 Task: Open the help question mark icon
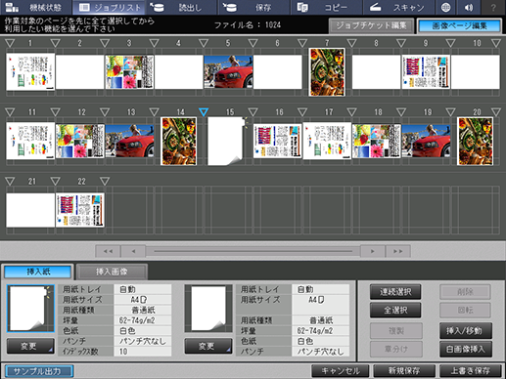493,7
